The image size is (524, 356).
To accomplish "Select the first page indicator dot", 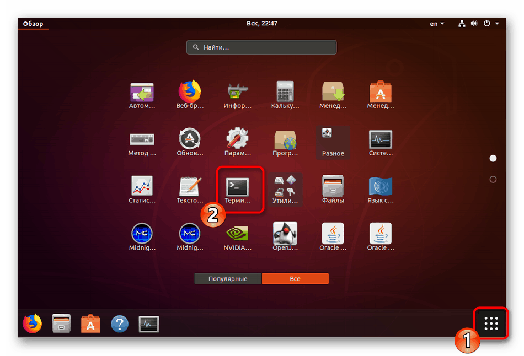I will [x=493, y=158].
